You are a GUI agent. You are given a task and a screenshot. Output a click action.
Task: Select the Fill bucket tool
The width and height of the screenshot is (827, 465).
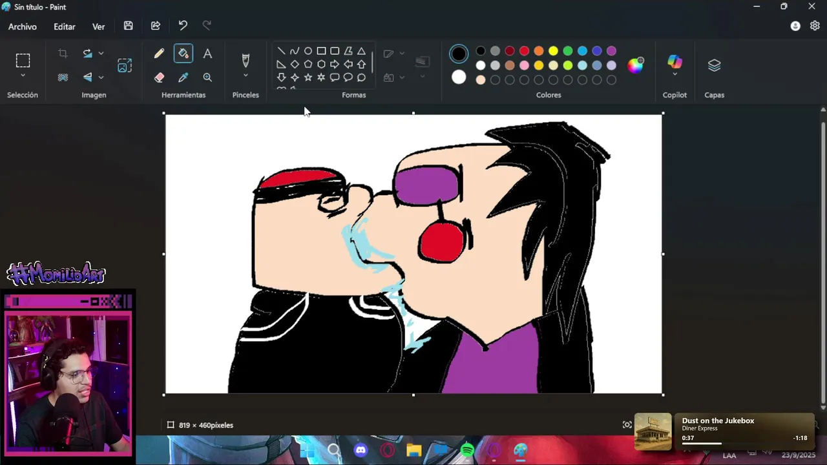tap(183, 54)
